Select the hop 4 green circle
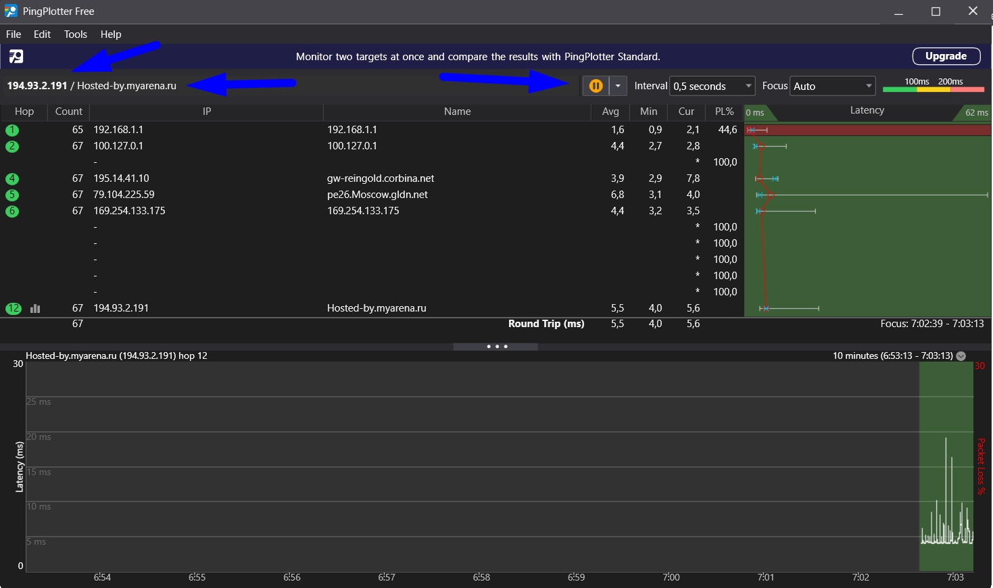Image resolution: width=993 pixels, height=588 pixels. pos(12,179)
